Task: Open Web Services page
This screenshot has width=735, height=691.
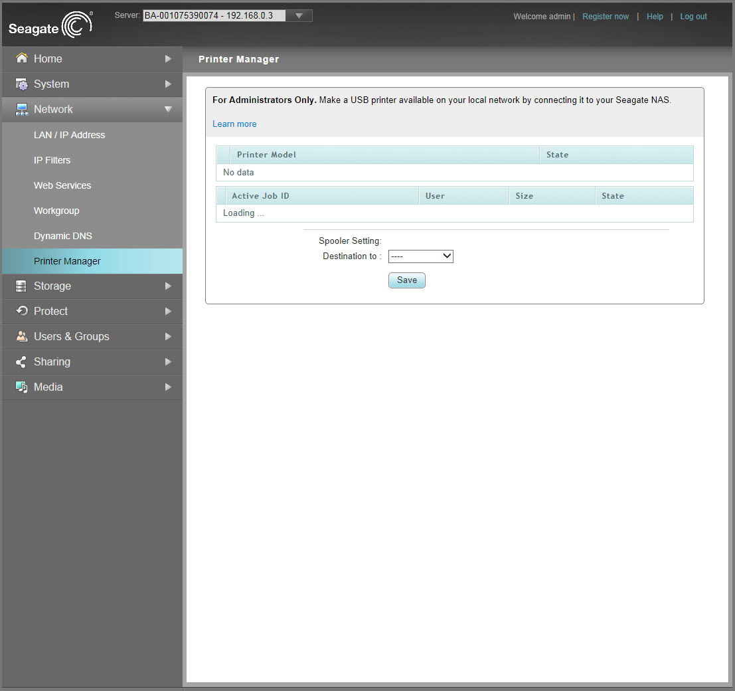Action: (62, 186)
